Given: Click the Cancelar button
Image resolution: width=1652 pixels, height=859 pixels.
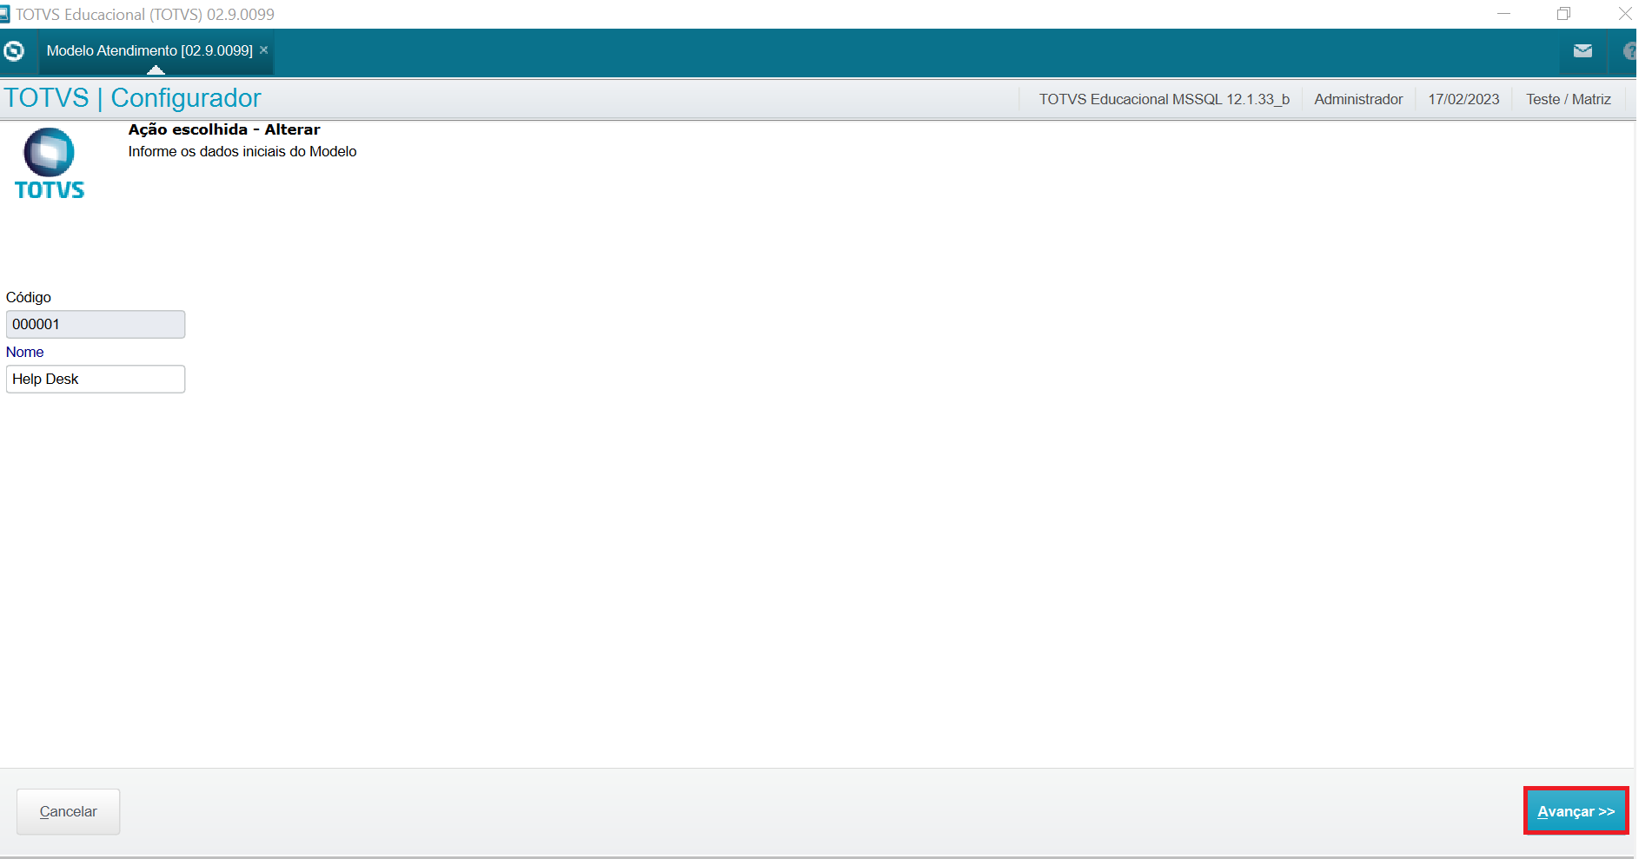Looking at the screenshot, I should (69, 811).
